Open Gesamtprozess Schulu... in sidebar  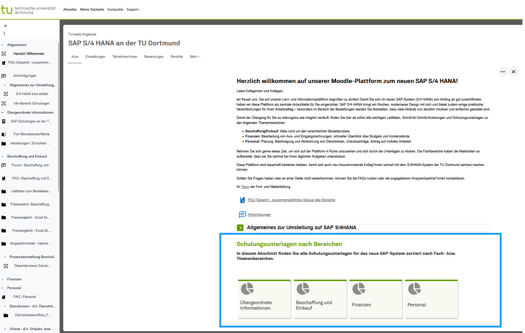33,266
